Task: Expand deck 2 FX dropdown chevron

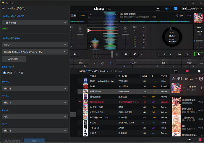Action: [x=141, y=54]
